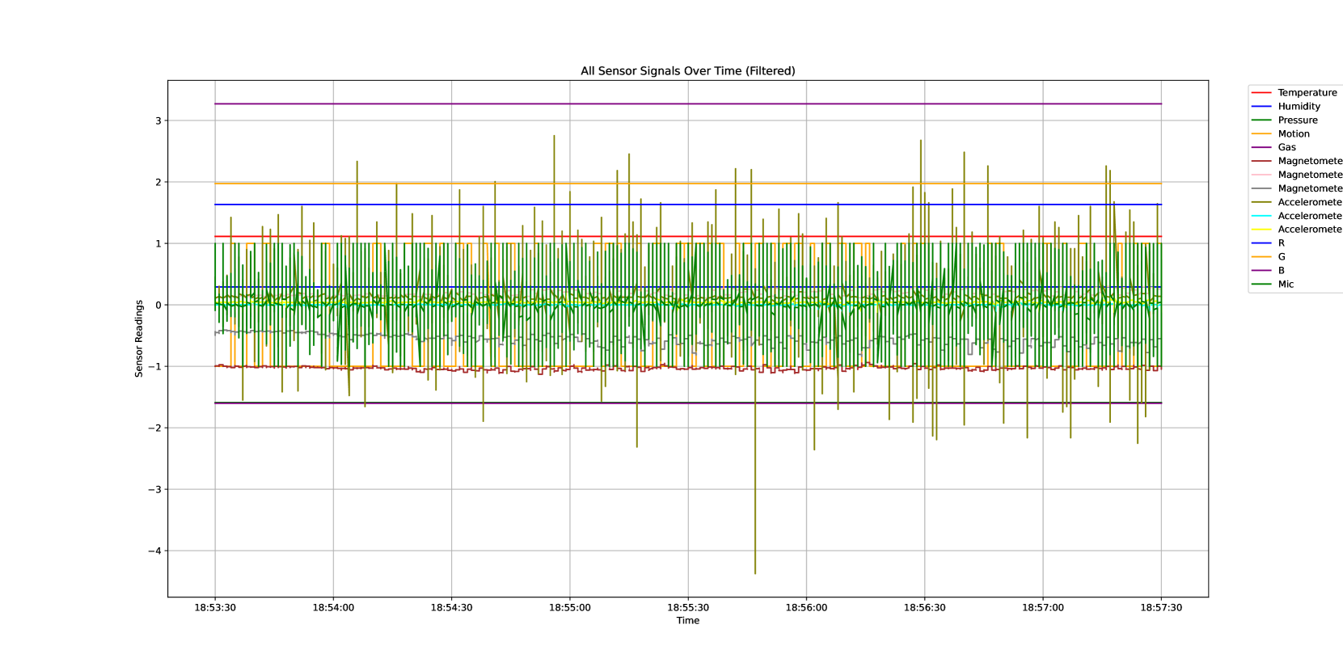Click the chart title 'All Sensor Signals Over Time'

pyautogui.click(x=687, y=71)
